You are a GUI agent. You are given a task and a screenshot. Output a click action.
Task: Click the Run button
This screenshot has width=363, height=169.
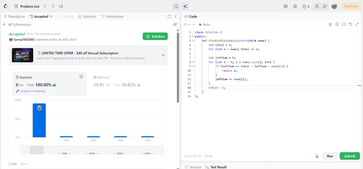330,156
